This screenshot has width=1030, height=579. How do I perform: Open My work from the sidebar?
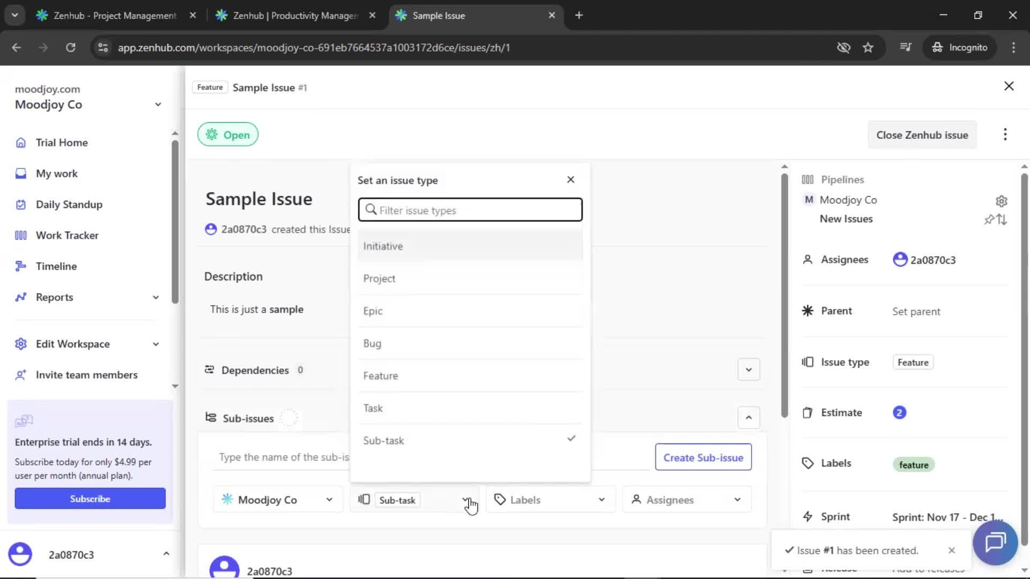[56, 173]
